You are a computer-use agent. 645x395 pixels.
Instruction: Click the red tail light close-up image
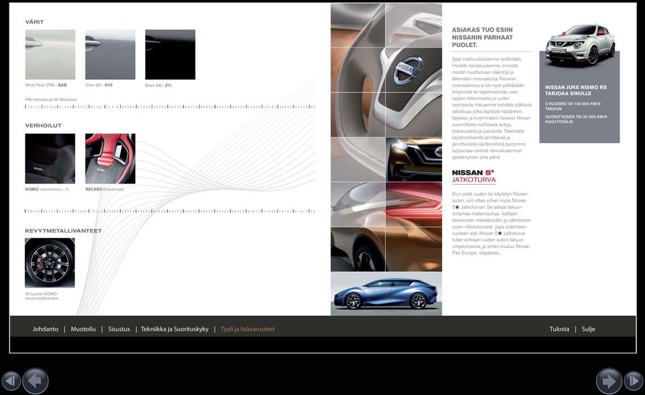tap(414, 204)
